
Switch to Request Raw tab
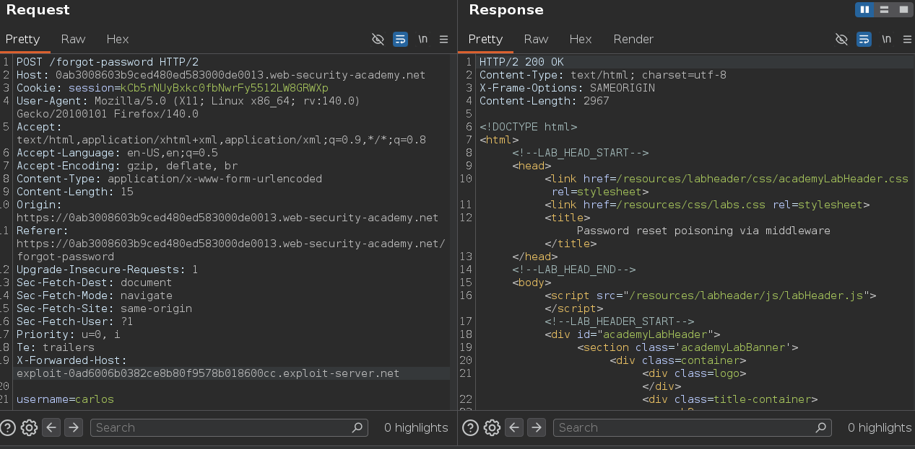pos(74,39)
